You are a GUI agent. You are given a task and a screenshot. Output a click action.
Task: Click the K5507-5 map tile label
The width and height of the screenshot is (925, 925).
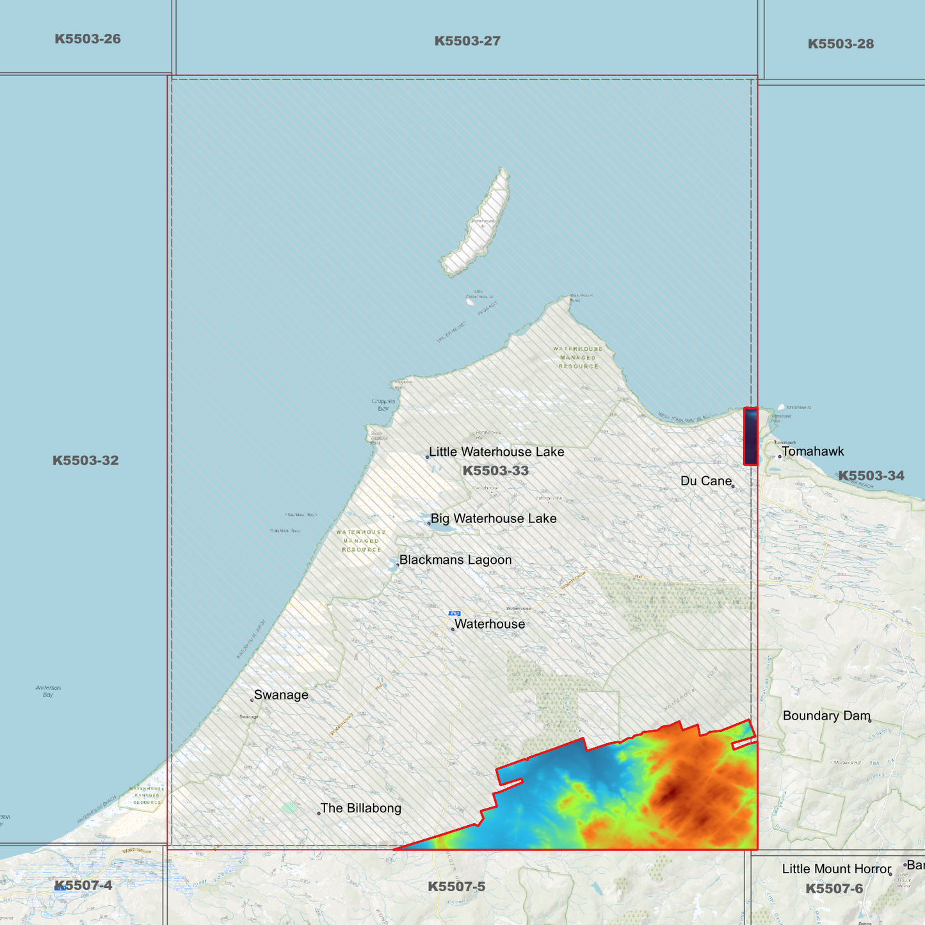(456, 887)
